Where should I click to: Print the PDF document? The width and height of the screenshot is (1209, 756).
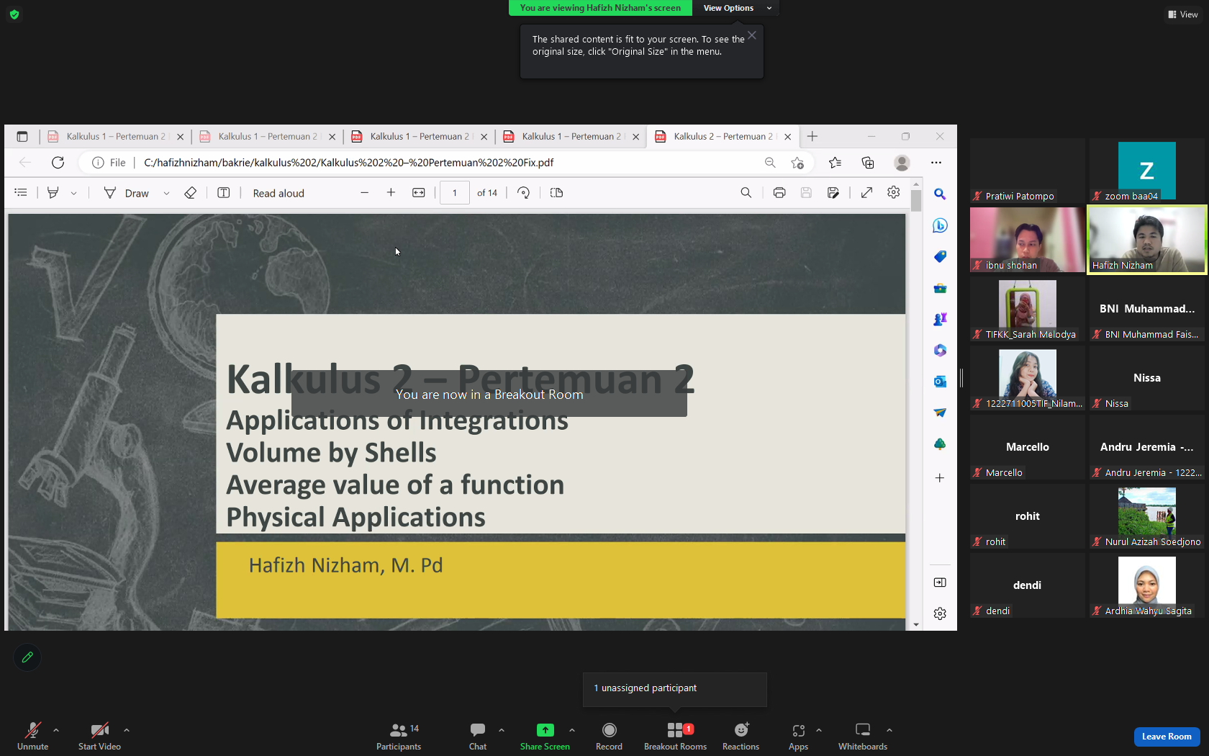point(779,193)
